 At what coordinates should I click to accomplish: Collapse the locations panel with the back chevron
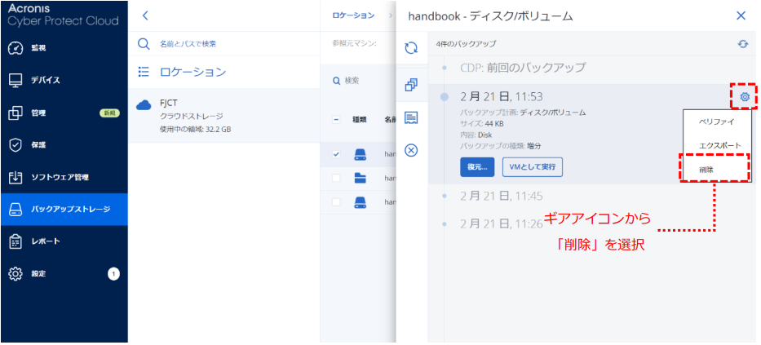pyautogui.click(x=145, y=15)
